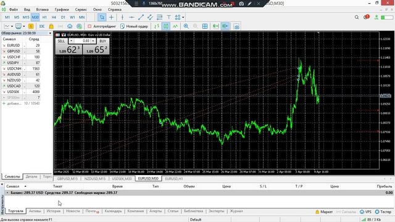Image resolution: width=395 pixels, height=222 pixels.
Task: Open the chart type dropdown arrow
Action: coord(12,27)
